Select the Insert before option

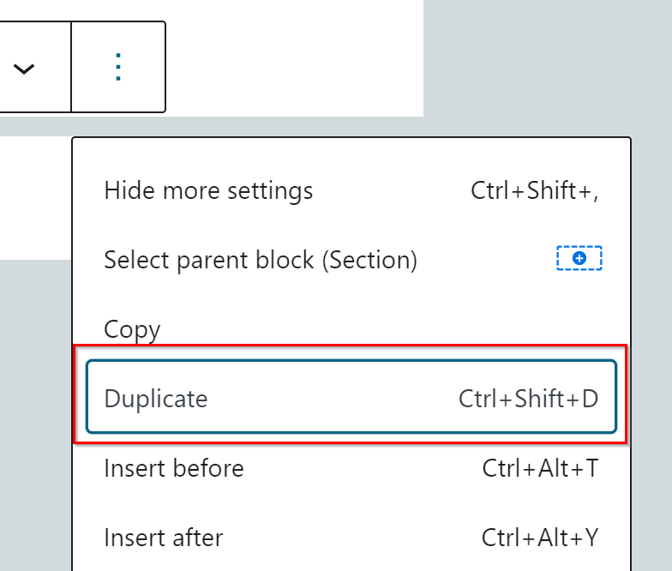point(174,468)
